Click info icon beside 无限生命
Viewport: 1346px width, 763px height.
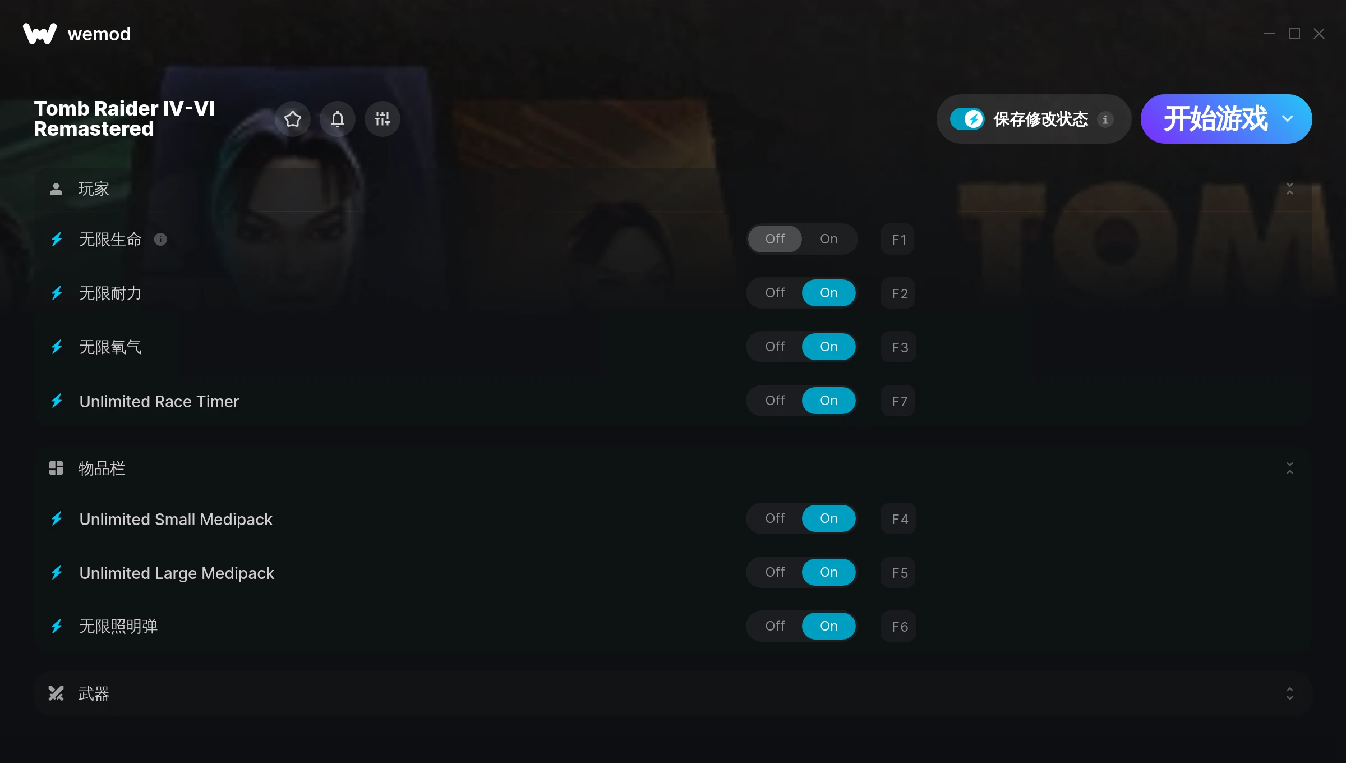tap(160, 240)
